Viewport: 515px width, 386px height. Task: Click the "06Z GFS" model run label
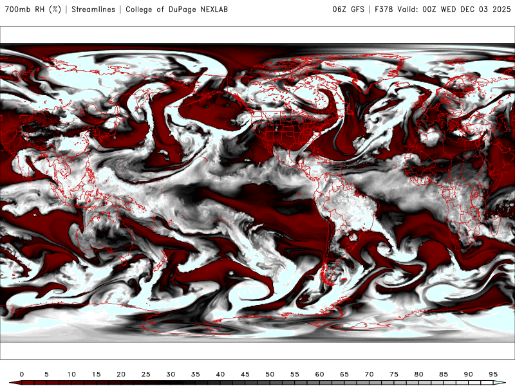[x=348, y=9]
